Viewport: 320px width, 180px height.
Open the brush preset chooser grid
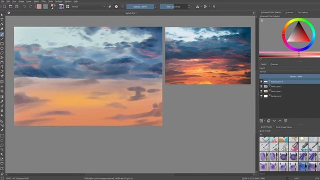point(67,6)
